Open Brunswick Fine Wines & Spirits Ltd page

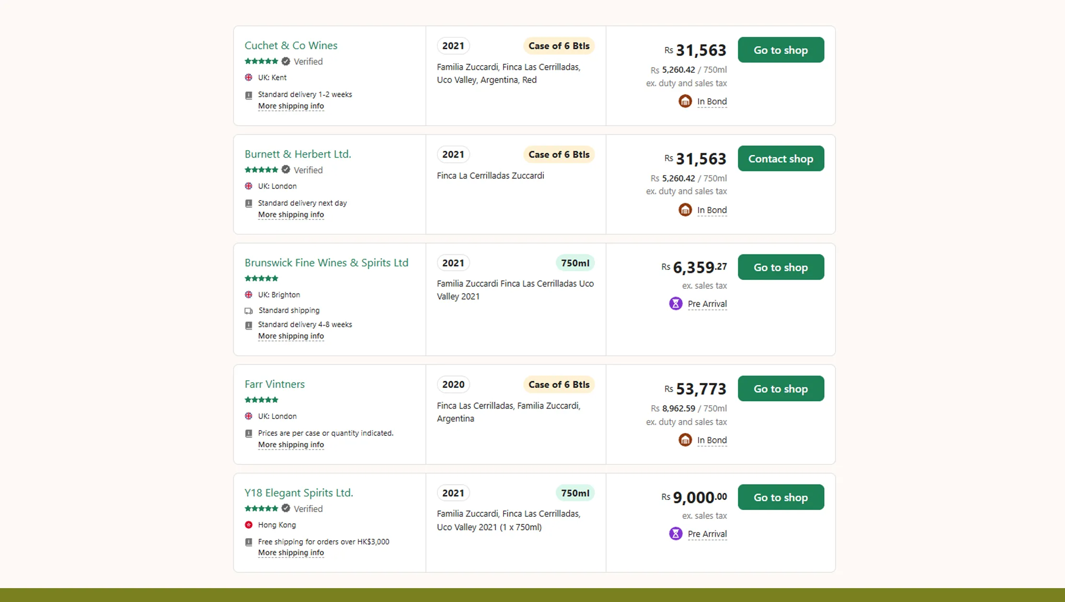pyautogui.click(x=326, y=262)
